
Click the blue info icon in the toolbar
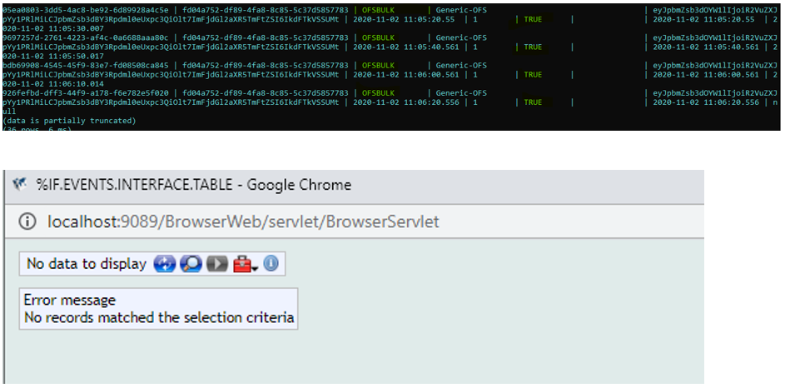tap(271, 264)
